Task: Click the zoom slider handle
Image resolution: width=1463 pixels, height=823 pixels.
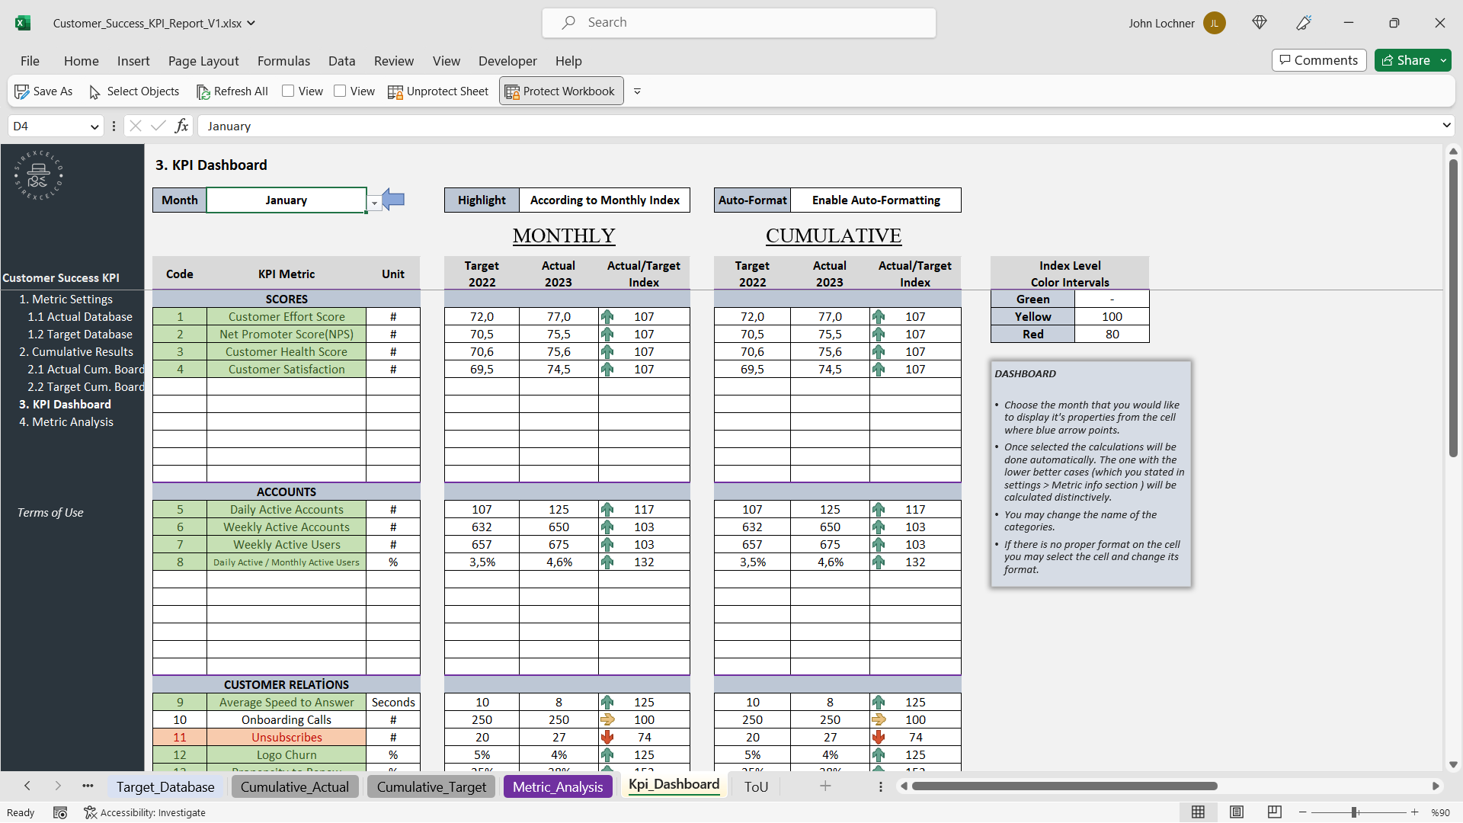Action: tap(1354, 812)
